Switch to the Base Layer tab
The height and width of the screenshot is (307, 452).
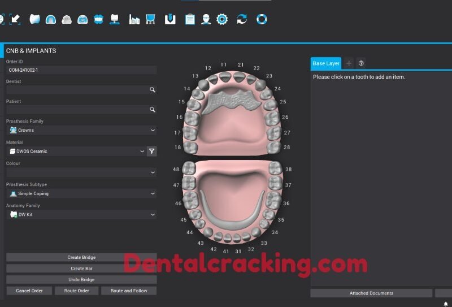326,63
